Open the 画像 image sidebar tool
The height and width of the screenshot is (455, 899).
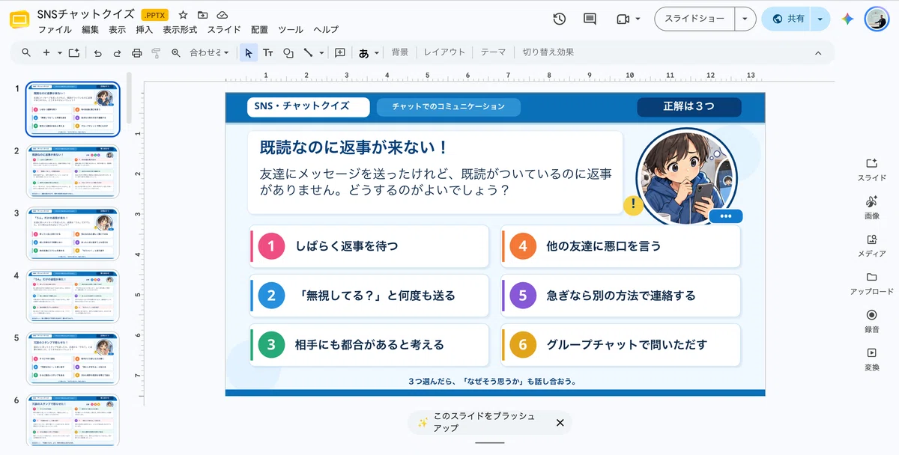871,207
